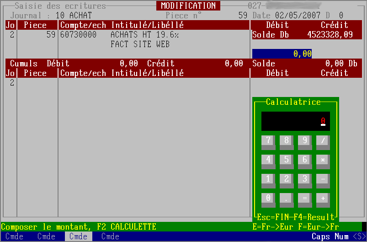Select the blue 0,00 amount input field
Image resolution: width=367 pixels, height=242 pixels.
pos(282,54)
